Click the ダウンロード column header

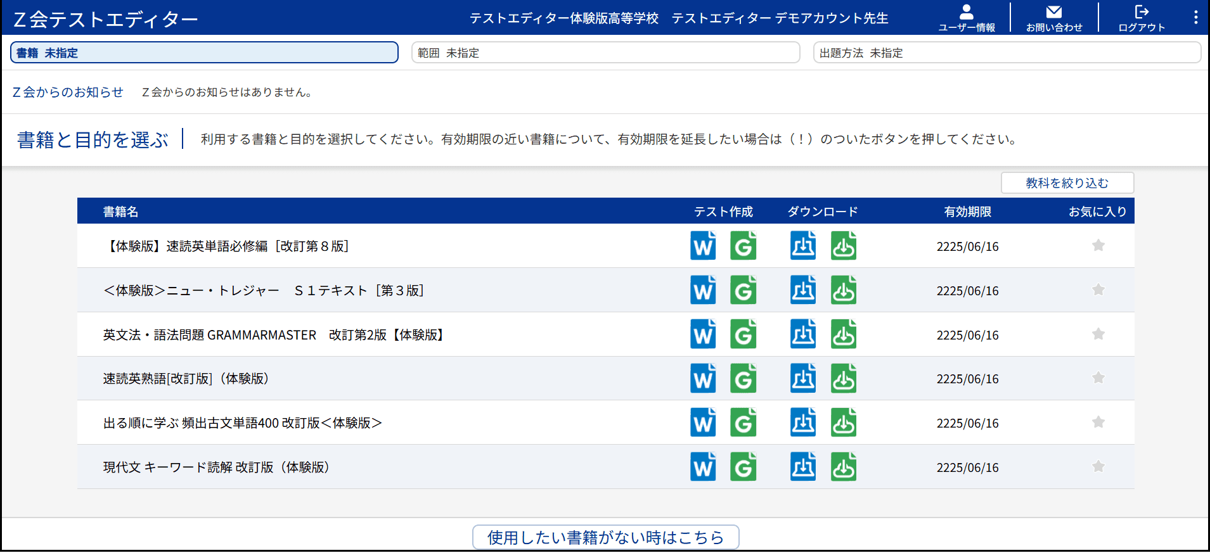pyautogui.click(x=823, y=212)
